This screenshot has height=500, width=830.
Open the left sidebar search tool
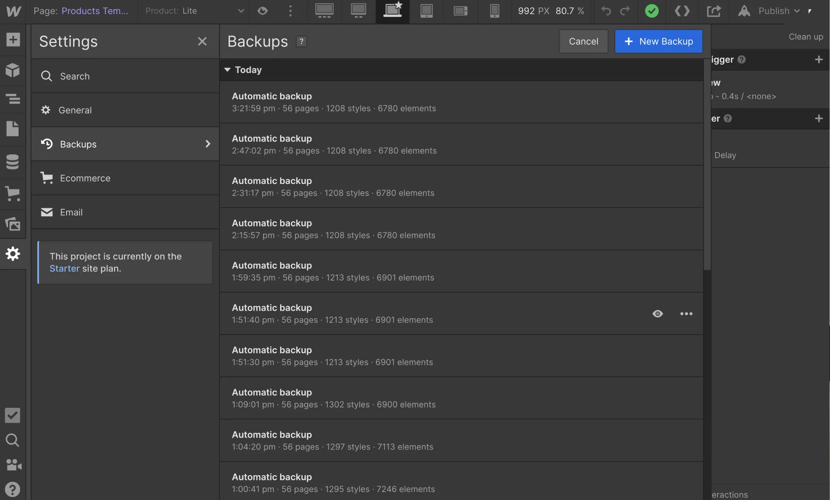pos(13,440)
